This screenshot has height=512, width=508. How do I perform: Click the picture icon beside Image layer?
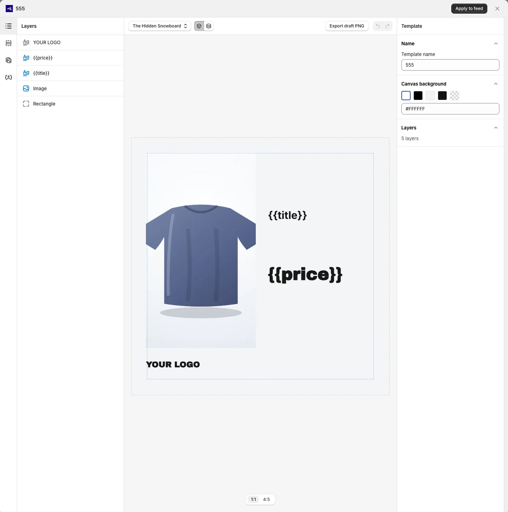[x=26, y=88]
